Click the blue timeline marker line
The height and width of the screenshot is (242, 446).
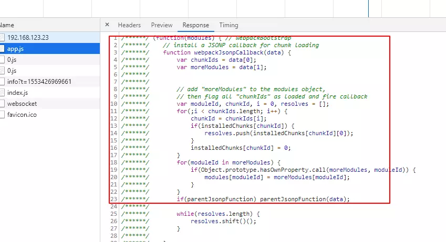(368, 8)
